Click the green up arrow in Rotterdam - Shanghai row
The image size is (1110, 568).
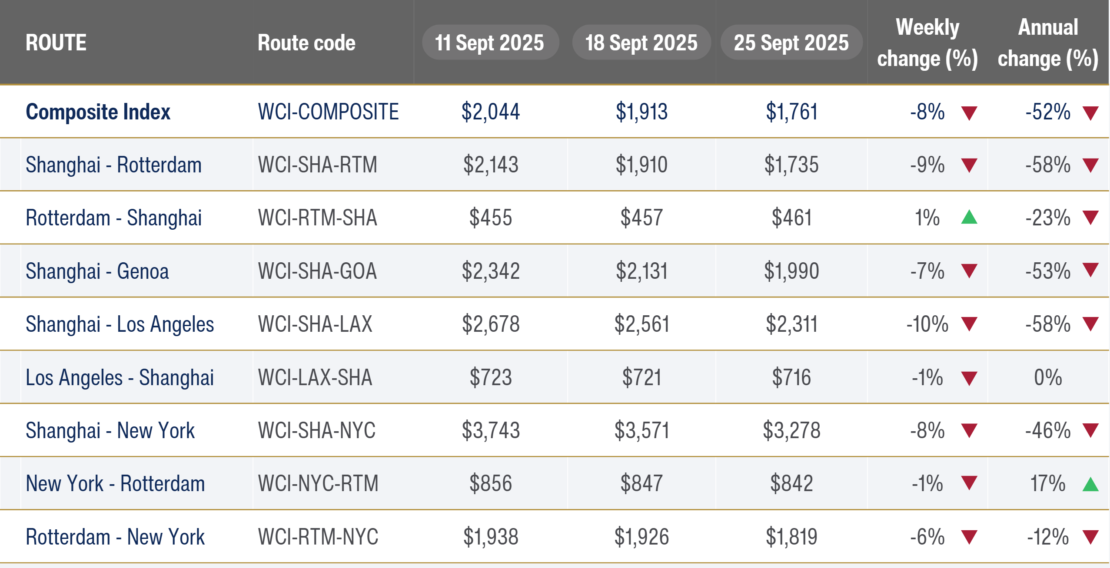[x=969, y=217]
